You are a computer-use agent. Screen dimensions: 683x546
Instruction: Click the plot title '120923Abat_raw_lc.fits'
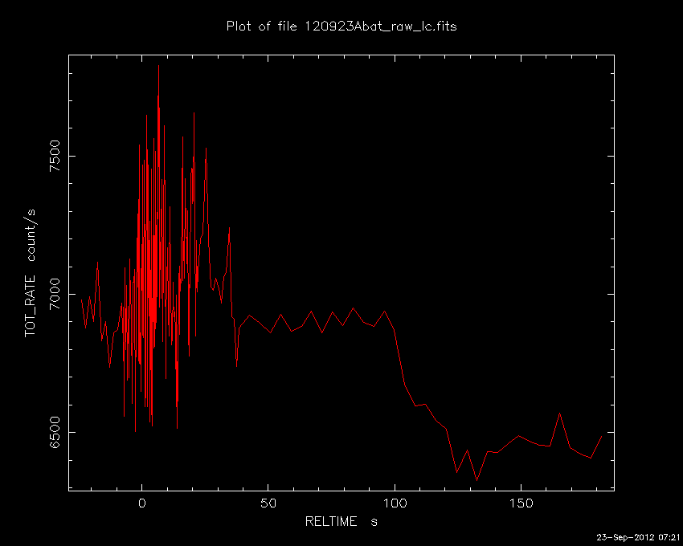pos(381,27)
